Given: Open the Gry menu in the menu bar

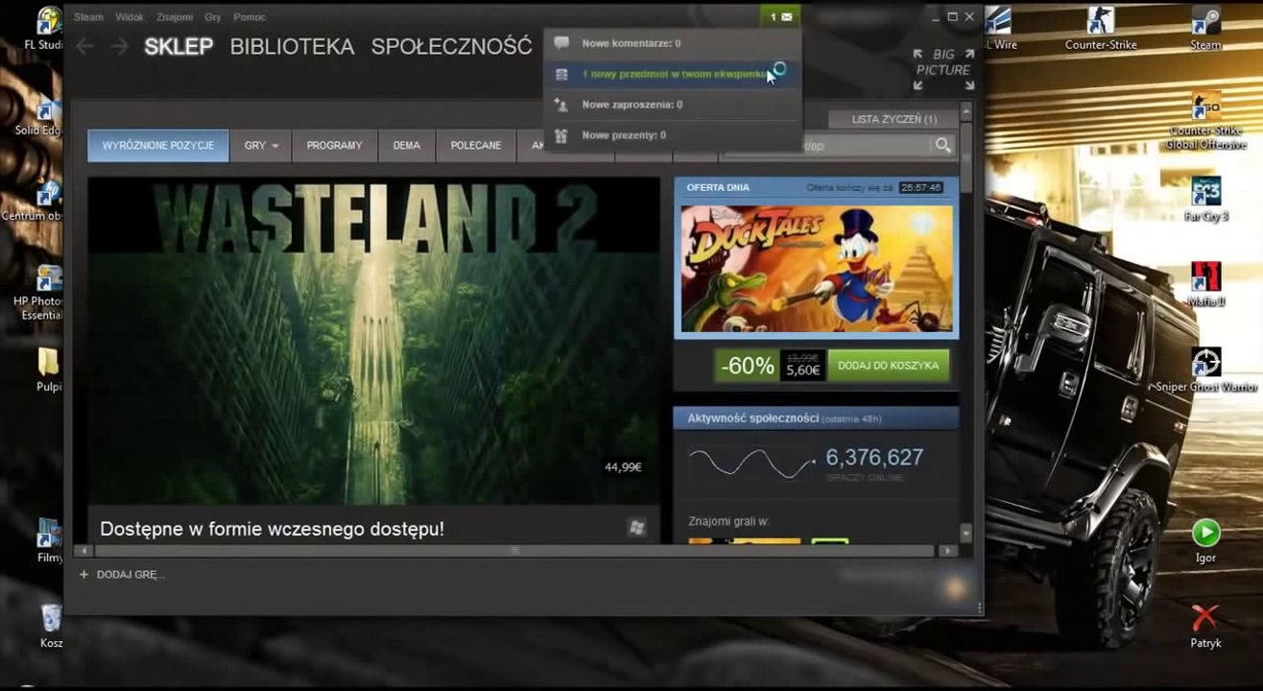Looking at the screenshot, I should coord(213,17).
